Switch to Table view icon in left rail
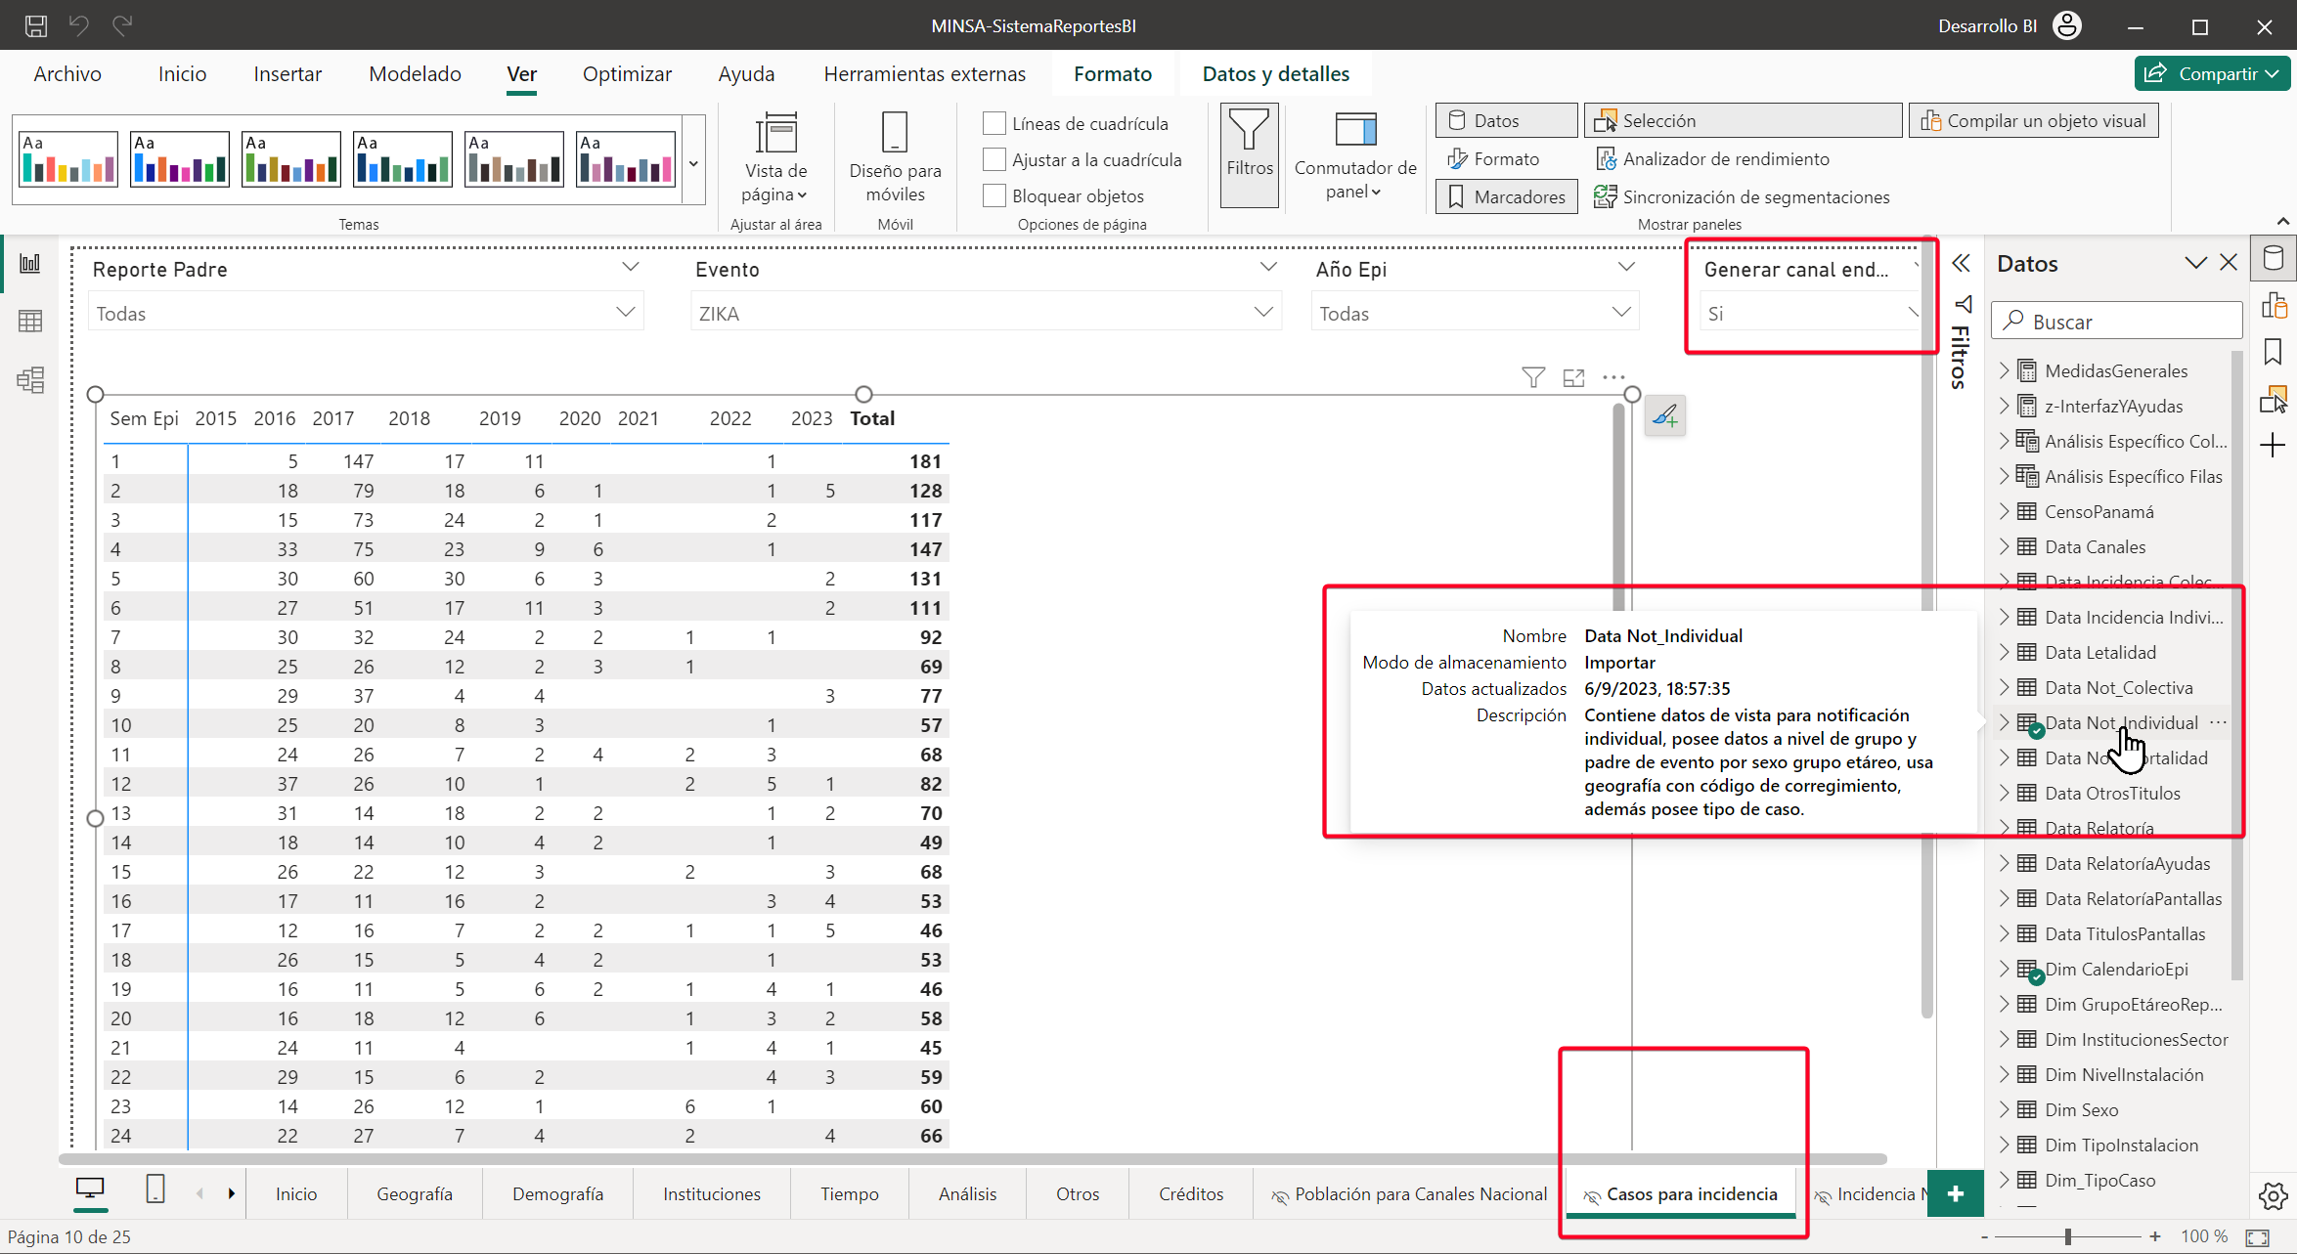Image resolution: width=2297 pixels, height=1254 pixels. click(x=30, y=321)
